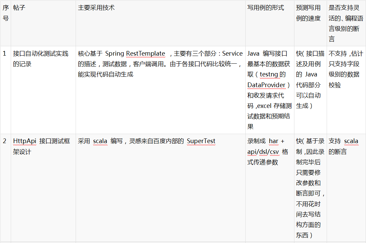Select the 预测写用例的速度 header
This screenshot has height=243, width=366.
(x=309, y=14)
